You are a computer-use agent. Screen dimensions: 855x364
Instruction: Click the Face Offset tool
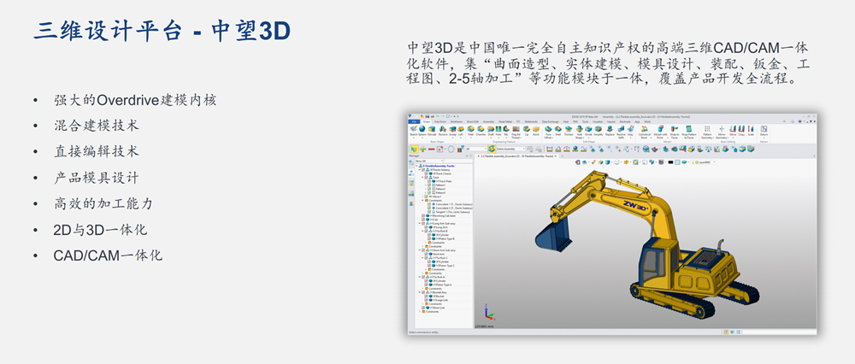[x=548, y=131]
